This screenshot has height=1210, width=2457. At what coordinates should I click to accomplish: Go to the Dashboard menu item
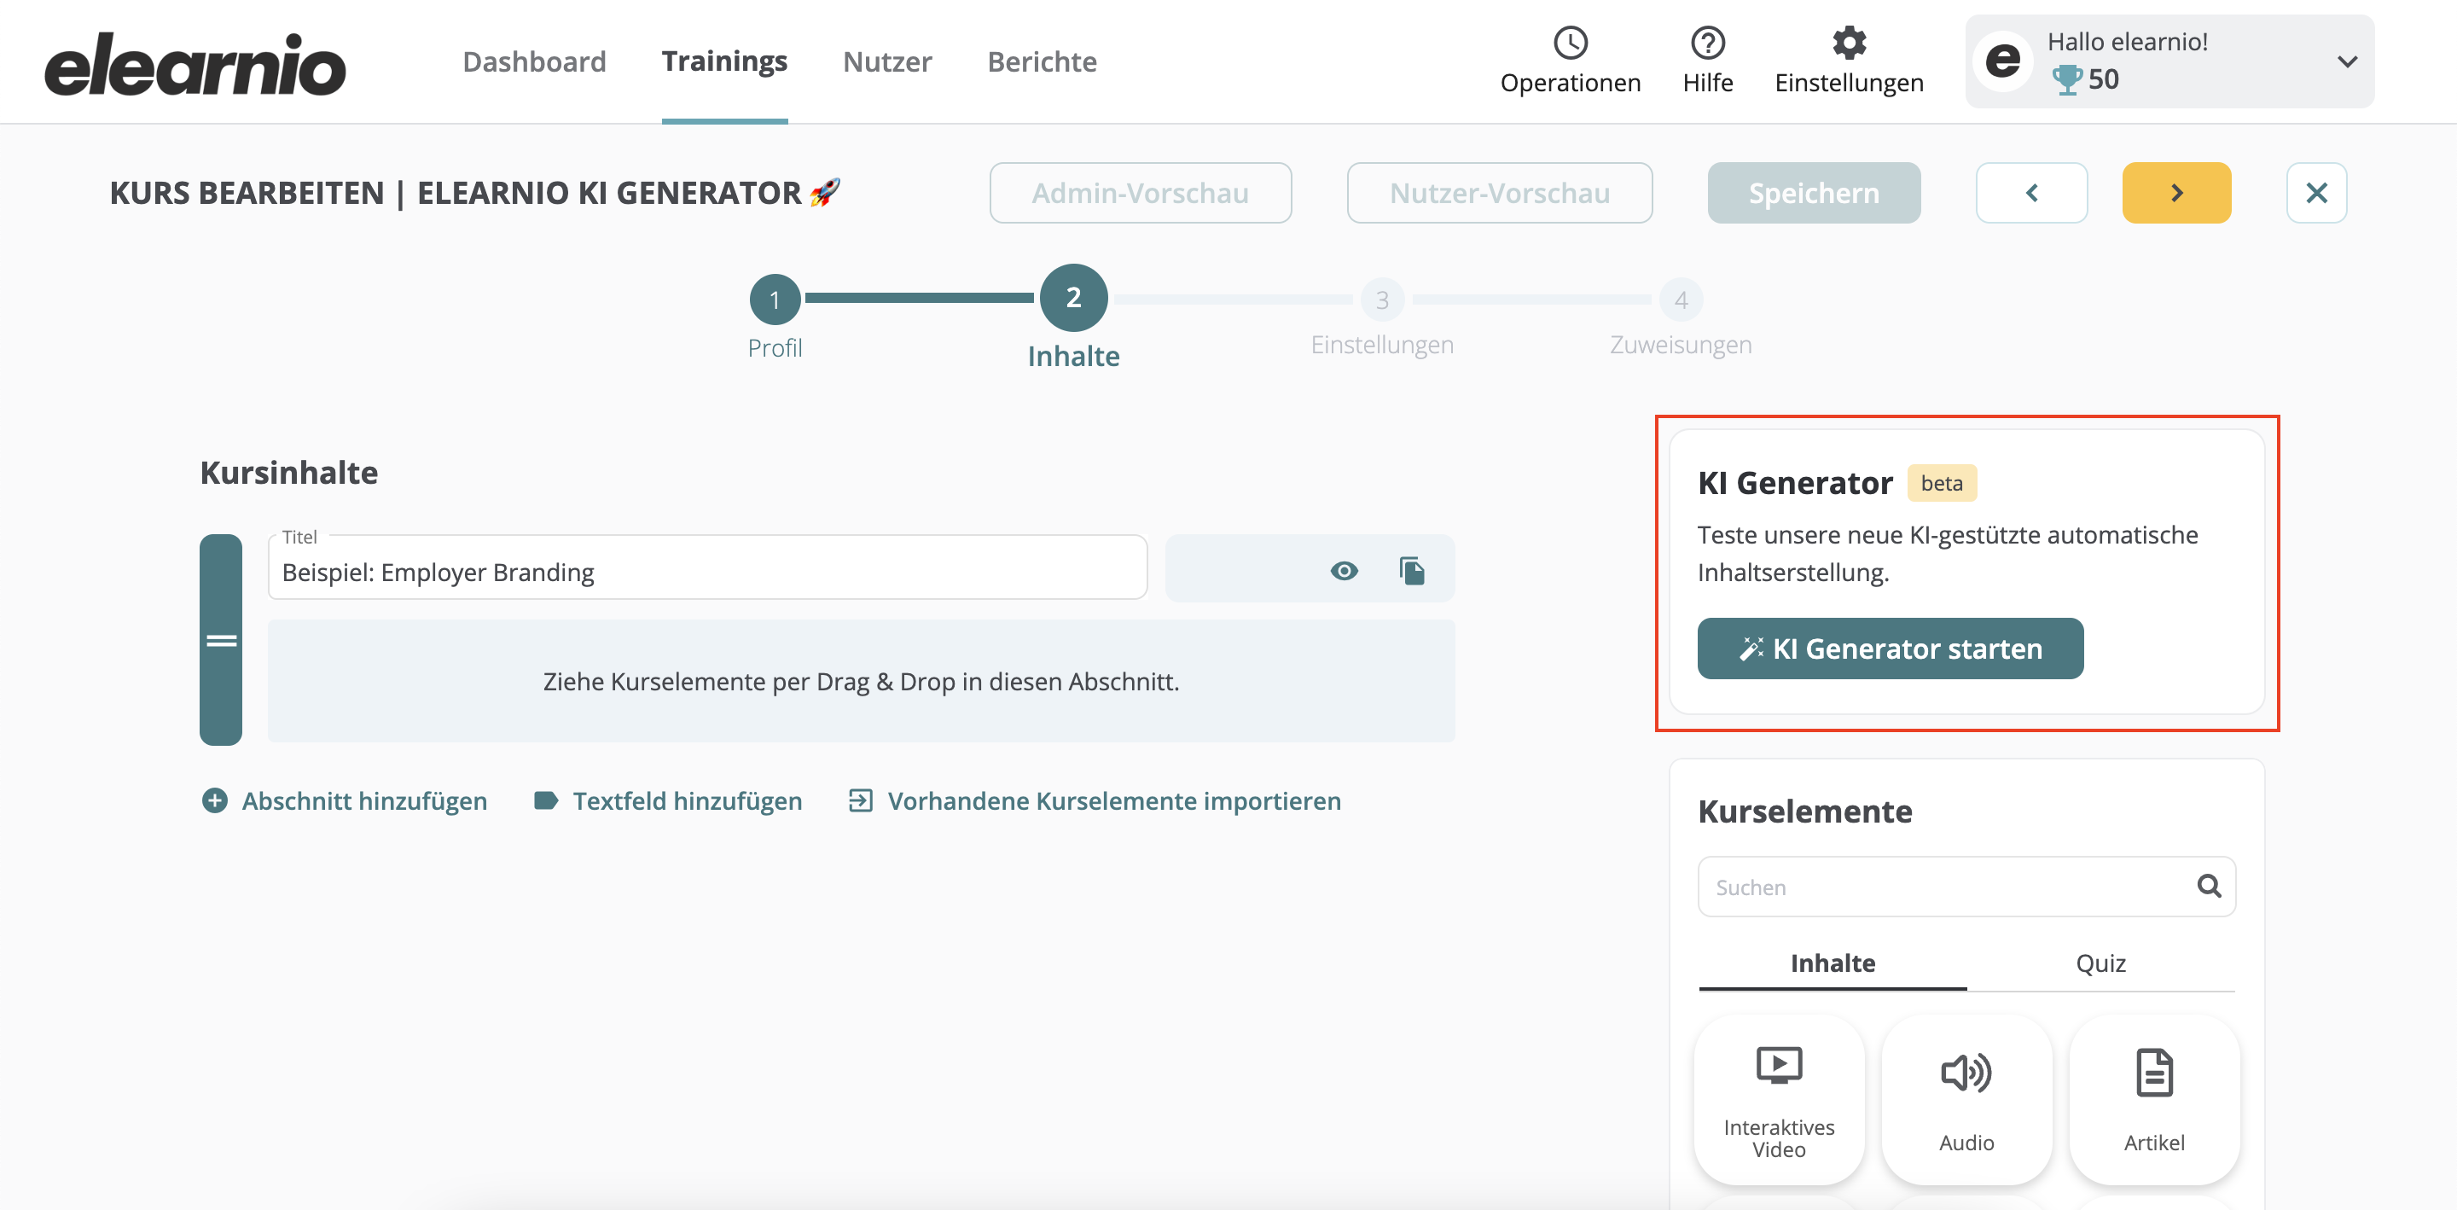point(534,62)
